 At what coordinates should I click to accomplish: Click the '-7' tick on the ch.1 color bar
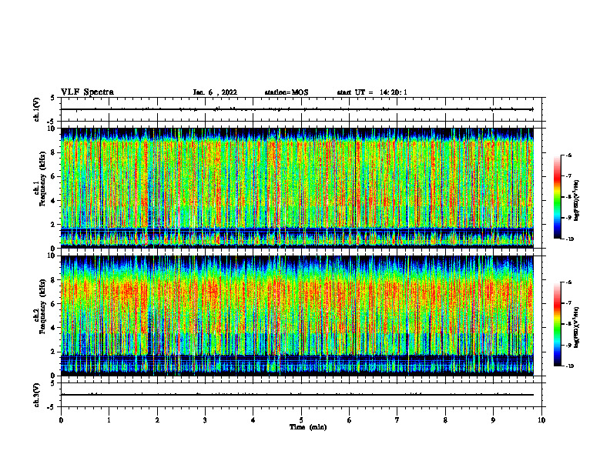568,176
